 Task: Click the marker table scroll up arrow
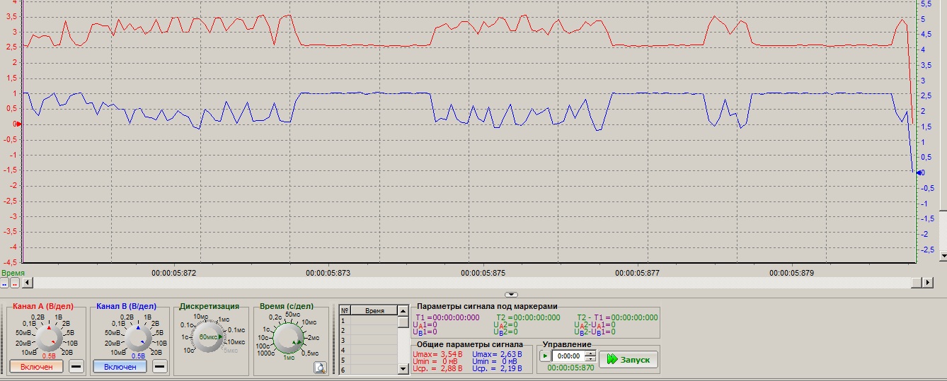[403, 310]
